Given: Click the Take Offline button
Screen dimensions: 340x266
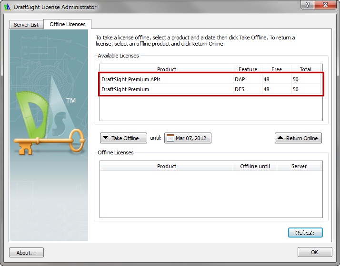Looking at the screenshot, I should [x=123, y=138].
